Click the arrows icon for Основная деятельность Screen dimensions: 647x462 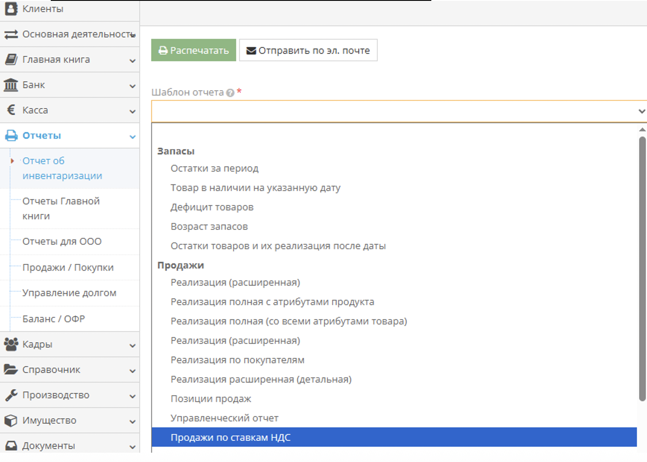click(11, 34)
